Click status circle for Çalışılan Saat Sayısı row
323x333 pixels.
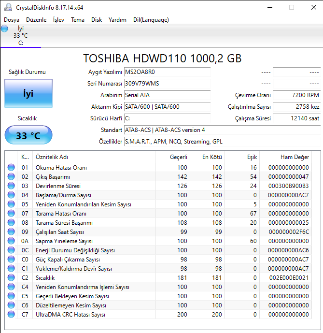pyautogui.click(x=11, y=232)
